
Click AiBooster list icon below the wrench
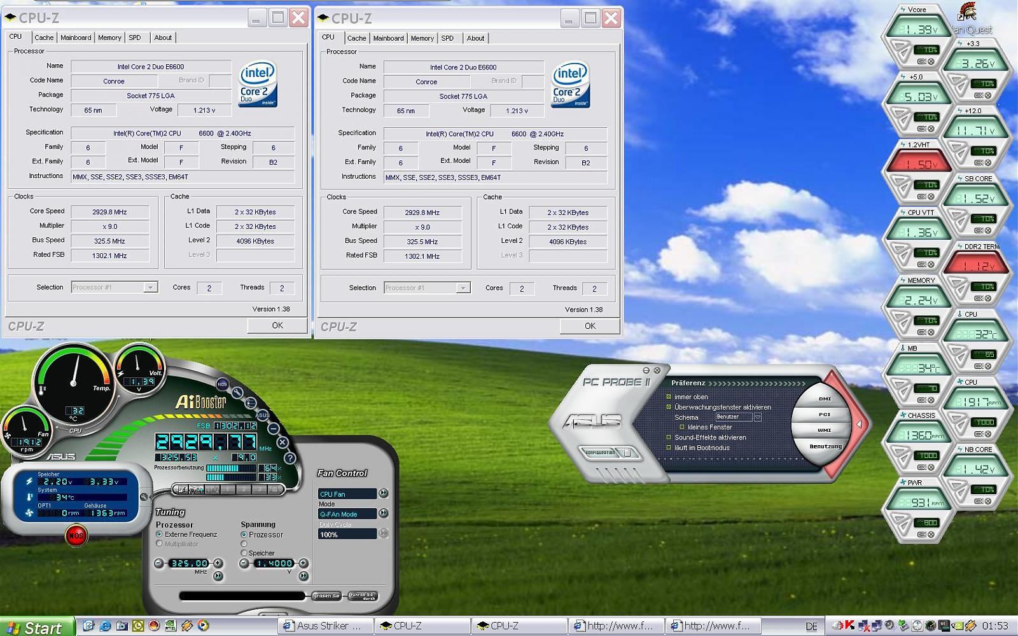251,403
